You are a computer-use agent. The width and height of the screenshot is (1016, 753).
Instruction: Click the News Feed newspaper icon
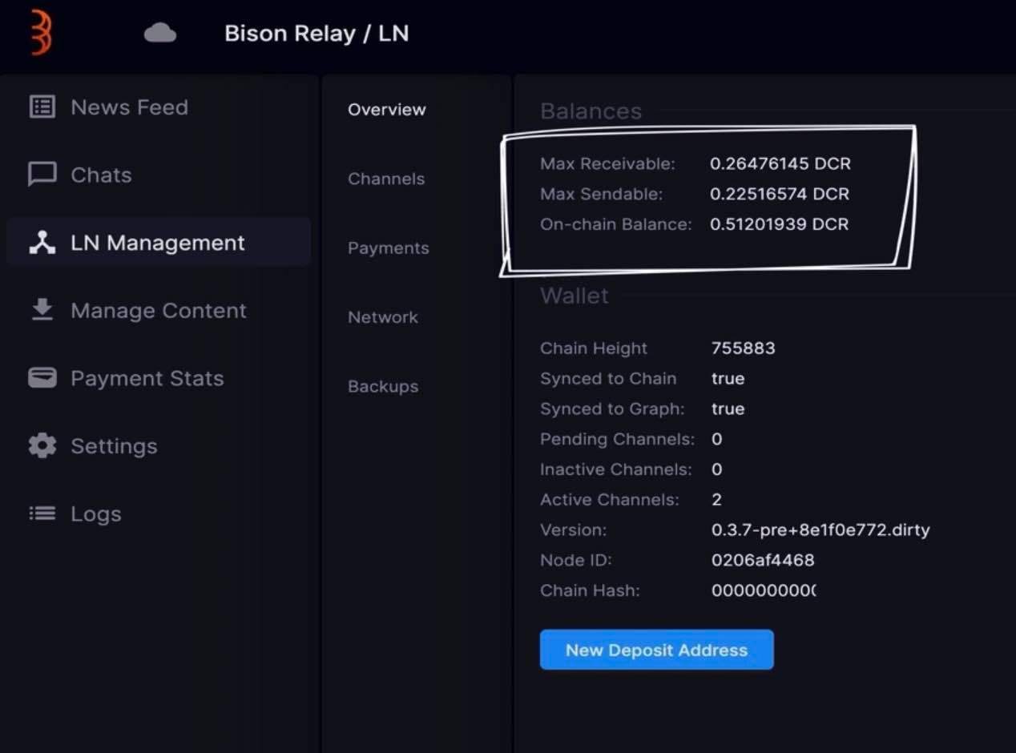pyautogui.click(x=42, y=107)
